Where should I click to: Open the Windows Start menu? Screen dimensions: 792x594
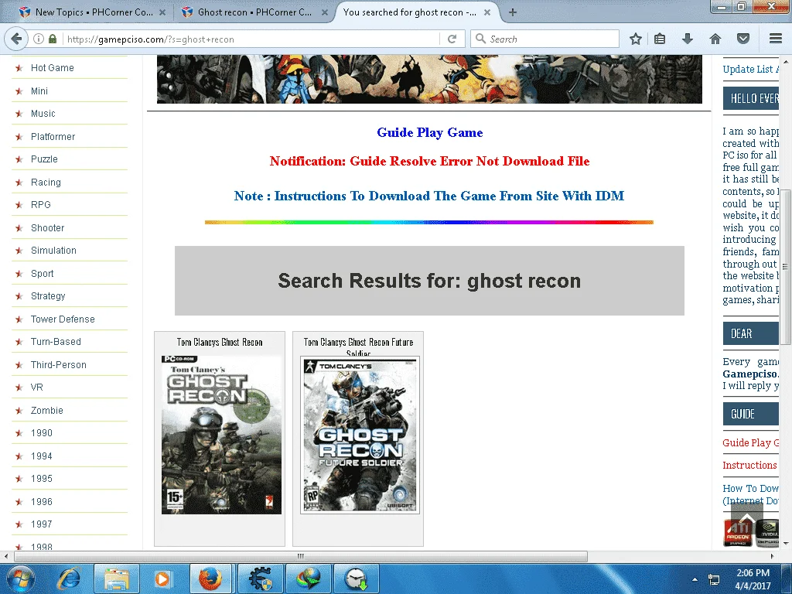[20, 579]
